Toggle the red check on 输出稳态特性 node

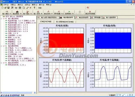click(4, 46)
